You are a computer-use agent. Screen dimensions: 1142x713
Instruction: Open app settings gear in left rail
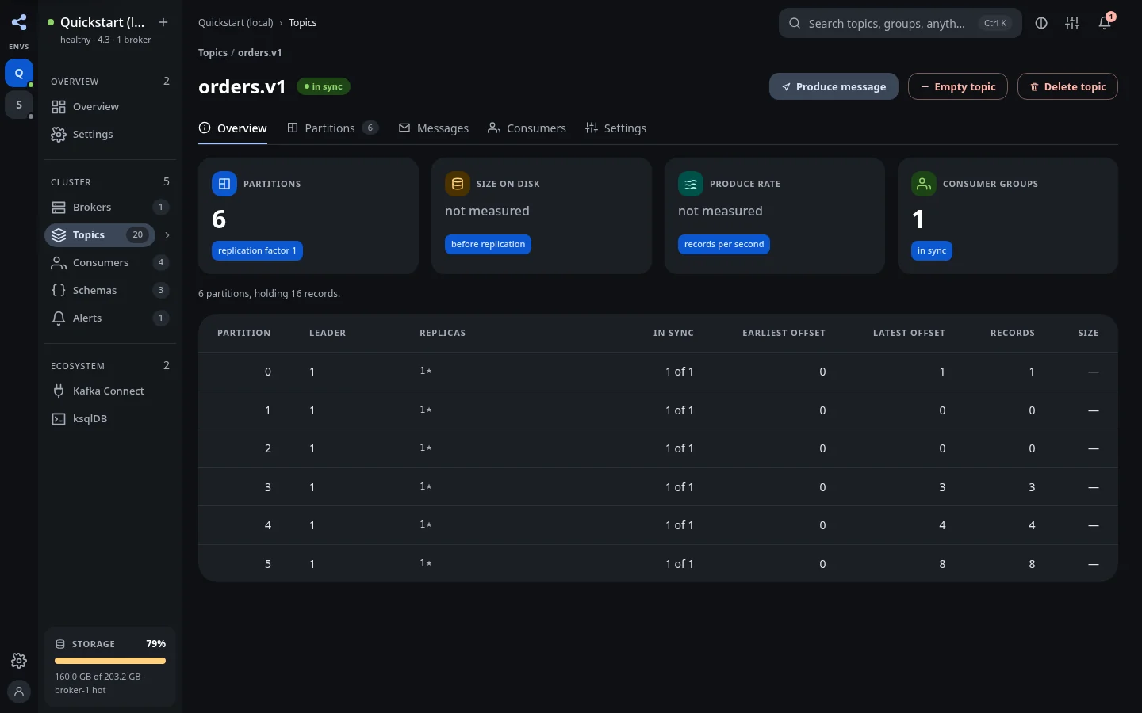point(19,661)
